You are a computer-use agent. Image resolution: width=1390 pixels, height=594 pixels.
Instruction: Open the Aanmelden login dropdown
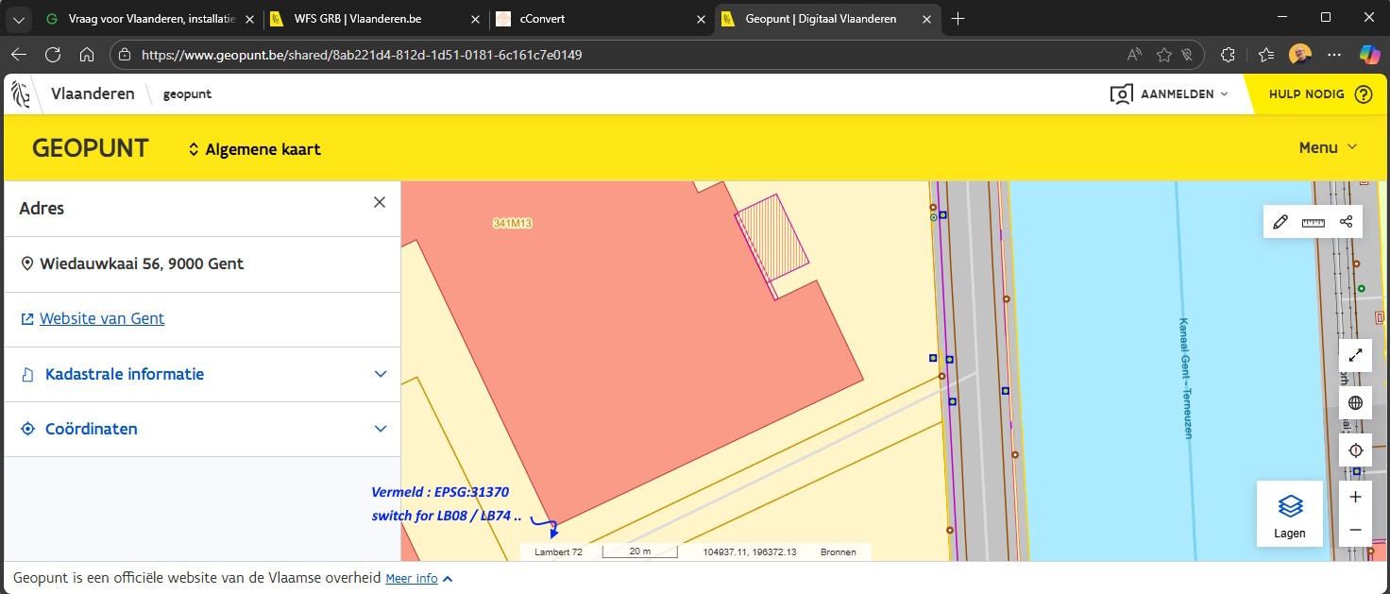tap(1170, 94)
